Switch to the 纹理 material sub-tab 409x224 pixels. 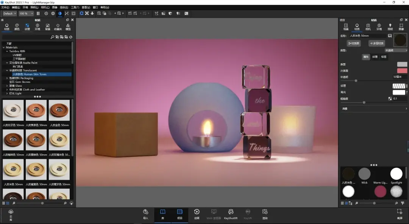click(375, 57)
